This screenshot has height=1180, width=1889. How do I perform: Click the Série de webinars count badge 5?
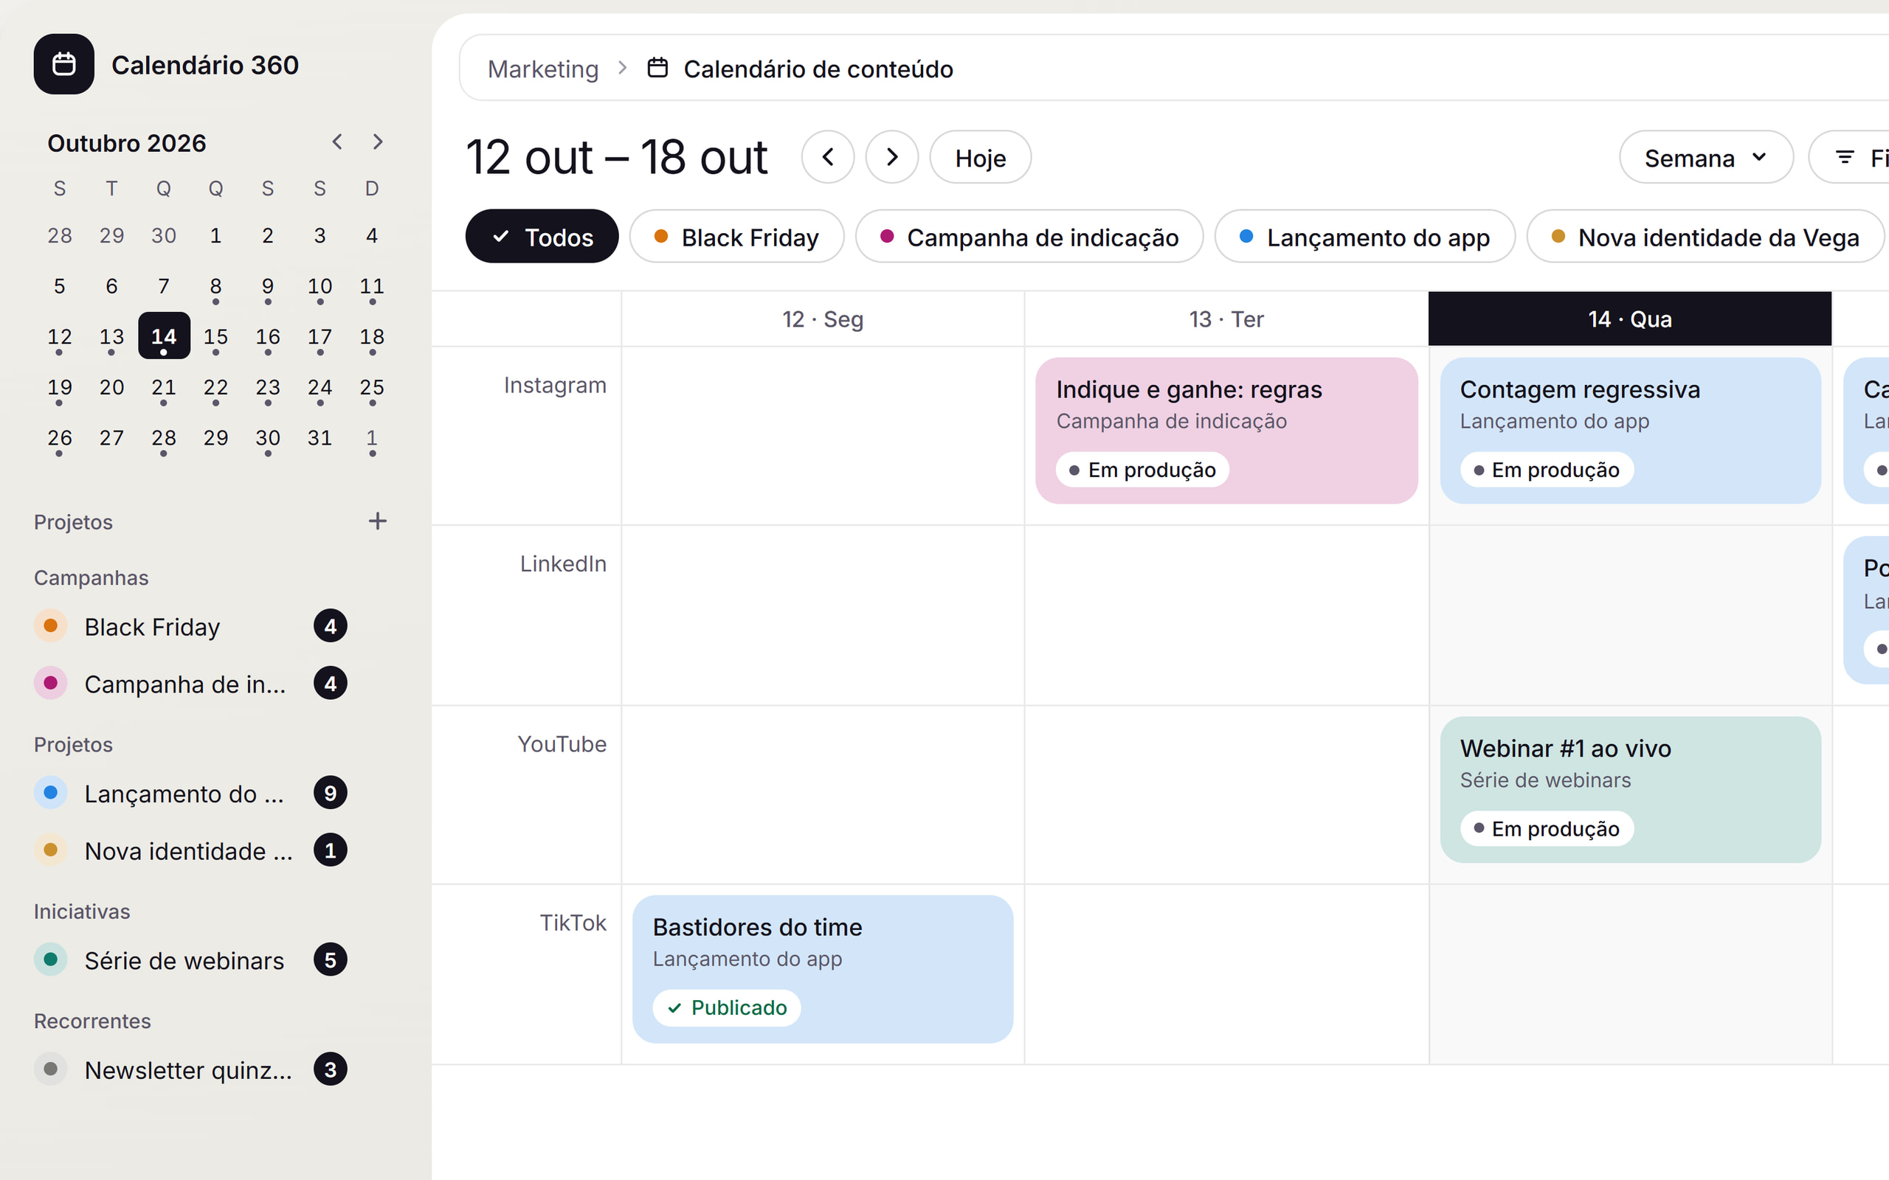[330, 960]
